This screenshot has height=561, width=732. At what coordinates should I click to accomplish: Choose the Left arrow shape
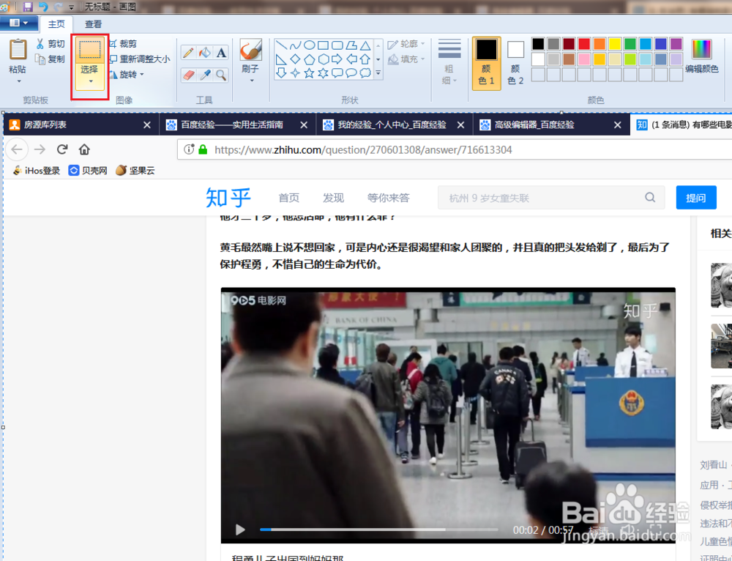[x=351, y=59]
